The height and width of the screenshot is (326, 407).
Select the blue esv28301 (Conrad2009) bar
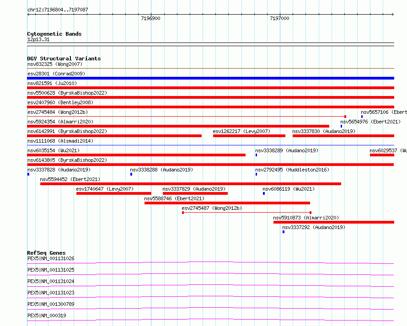[210, 78]
